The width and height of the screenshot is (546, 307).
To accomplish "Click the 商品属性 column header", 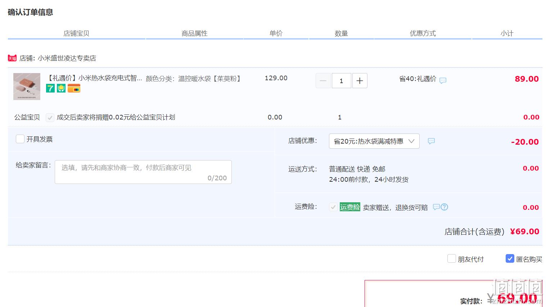I will click(194, 33).
